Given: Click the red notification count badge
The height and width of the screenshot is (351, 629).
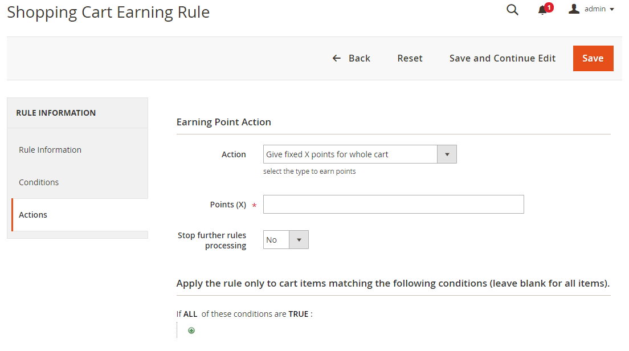Looking at the screenshot, I should click(549, 7).
